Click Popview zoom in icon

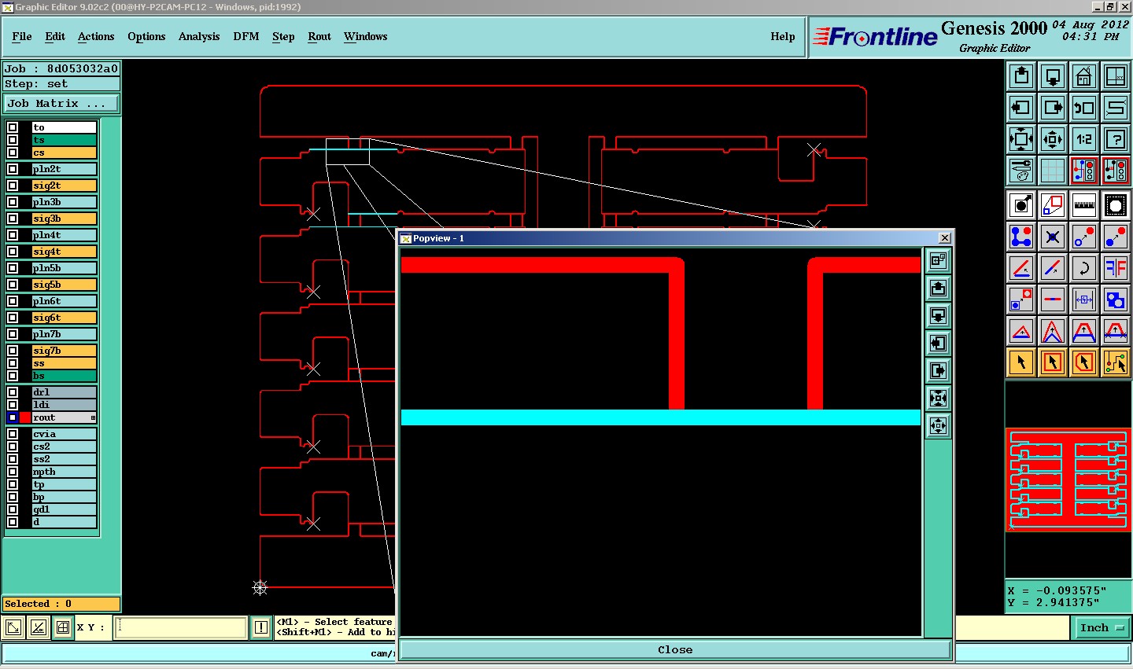[x=938, y=399]
